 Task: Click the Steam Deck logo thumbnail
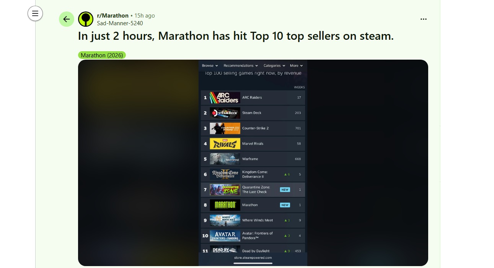pyautogui.click(x=225, y=113)
